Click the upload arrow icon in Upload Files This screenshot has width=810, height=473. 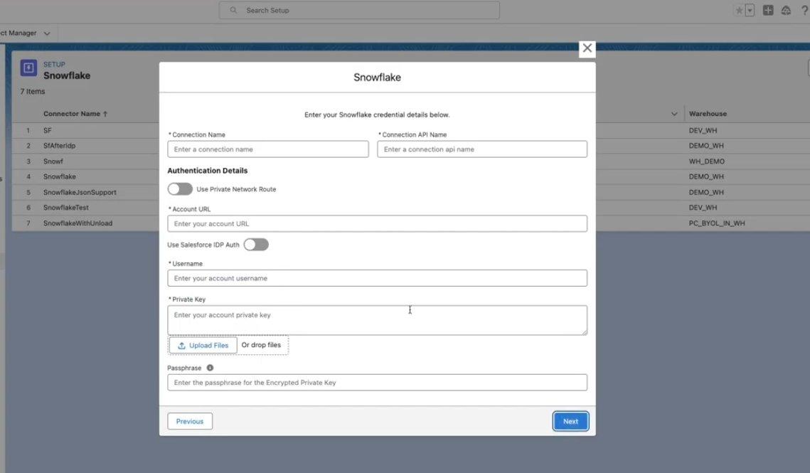182,345
